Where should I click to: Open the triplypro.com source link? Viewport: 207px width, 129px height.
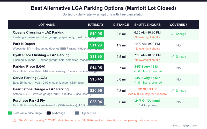tap(188, 126)
